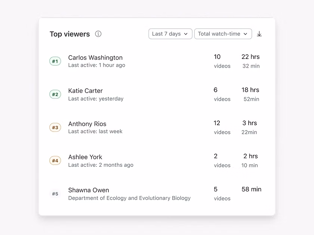This screenshot has width=314, height=235.
Task: Click the #1 rank badge
Action: [55, 61]
